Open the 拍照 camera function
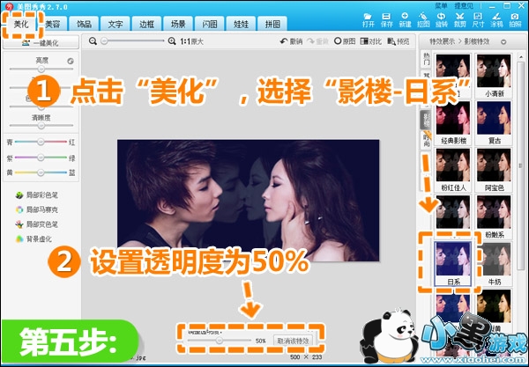This screenshot has height=367, width=529. click(x=515, y=20)
